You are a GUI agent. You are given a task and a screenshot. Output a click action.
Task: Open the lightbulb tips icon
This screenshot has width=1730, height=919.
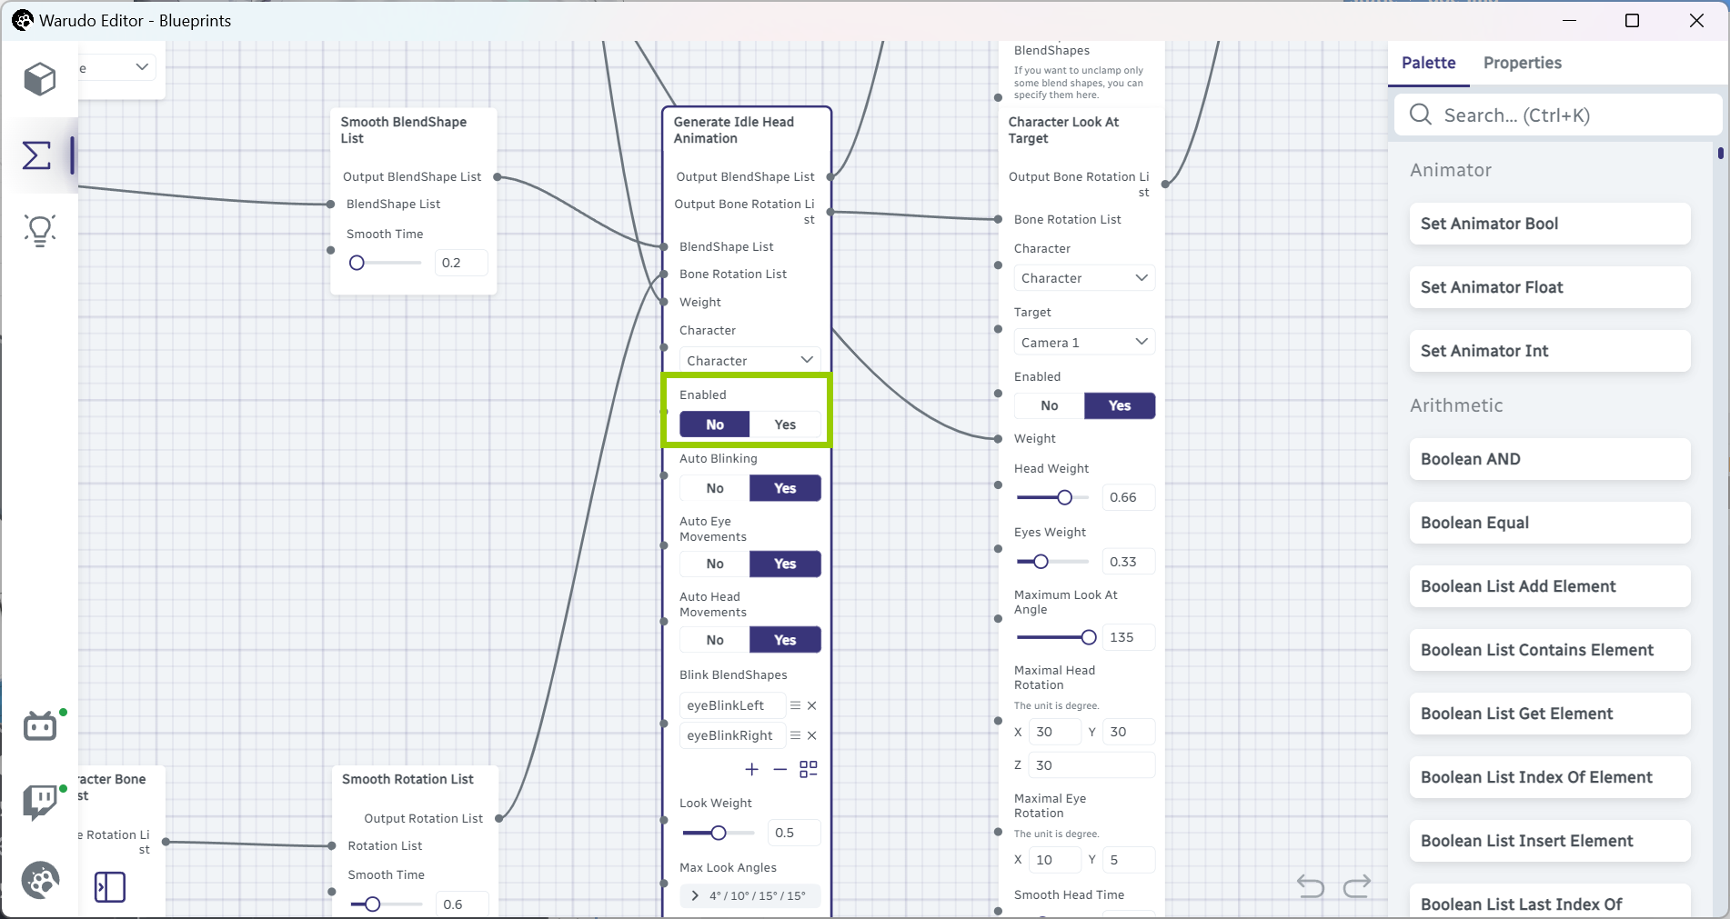point(40,231)
